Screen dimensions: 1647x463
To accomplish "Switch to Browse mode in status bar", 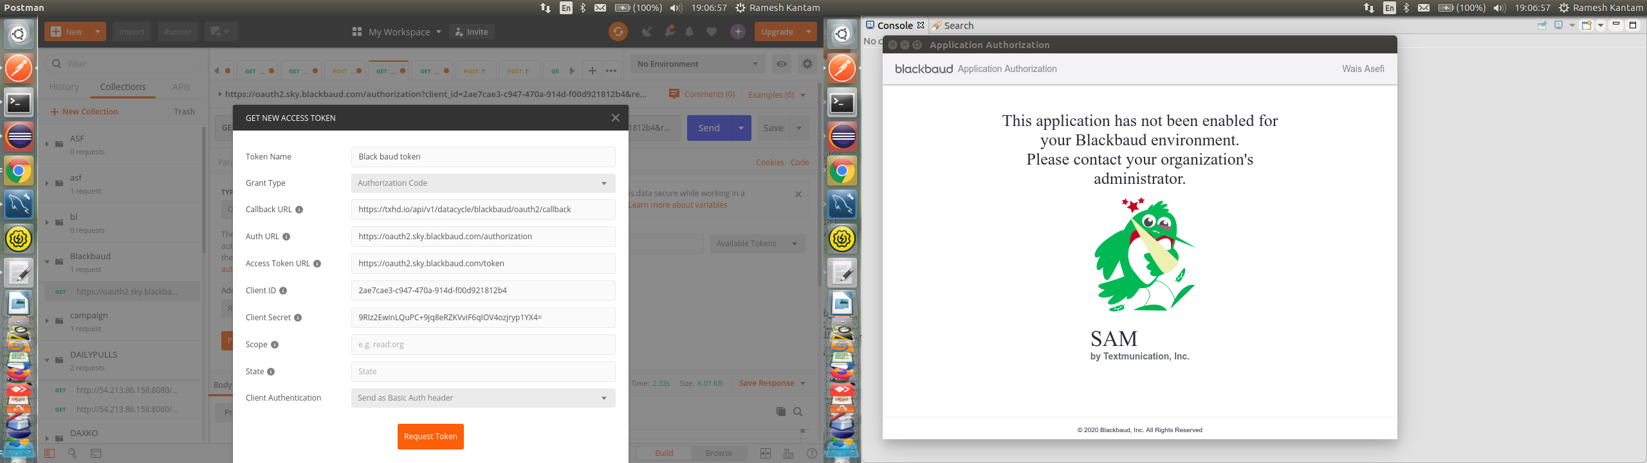I will [719, 453].
